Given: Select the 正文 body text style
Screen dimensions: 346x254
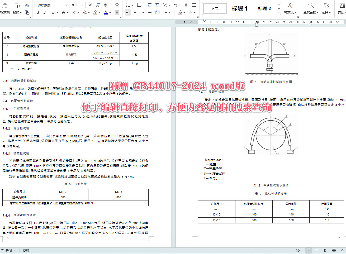Looking at the screenshot, I should coord(215,8).
